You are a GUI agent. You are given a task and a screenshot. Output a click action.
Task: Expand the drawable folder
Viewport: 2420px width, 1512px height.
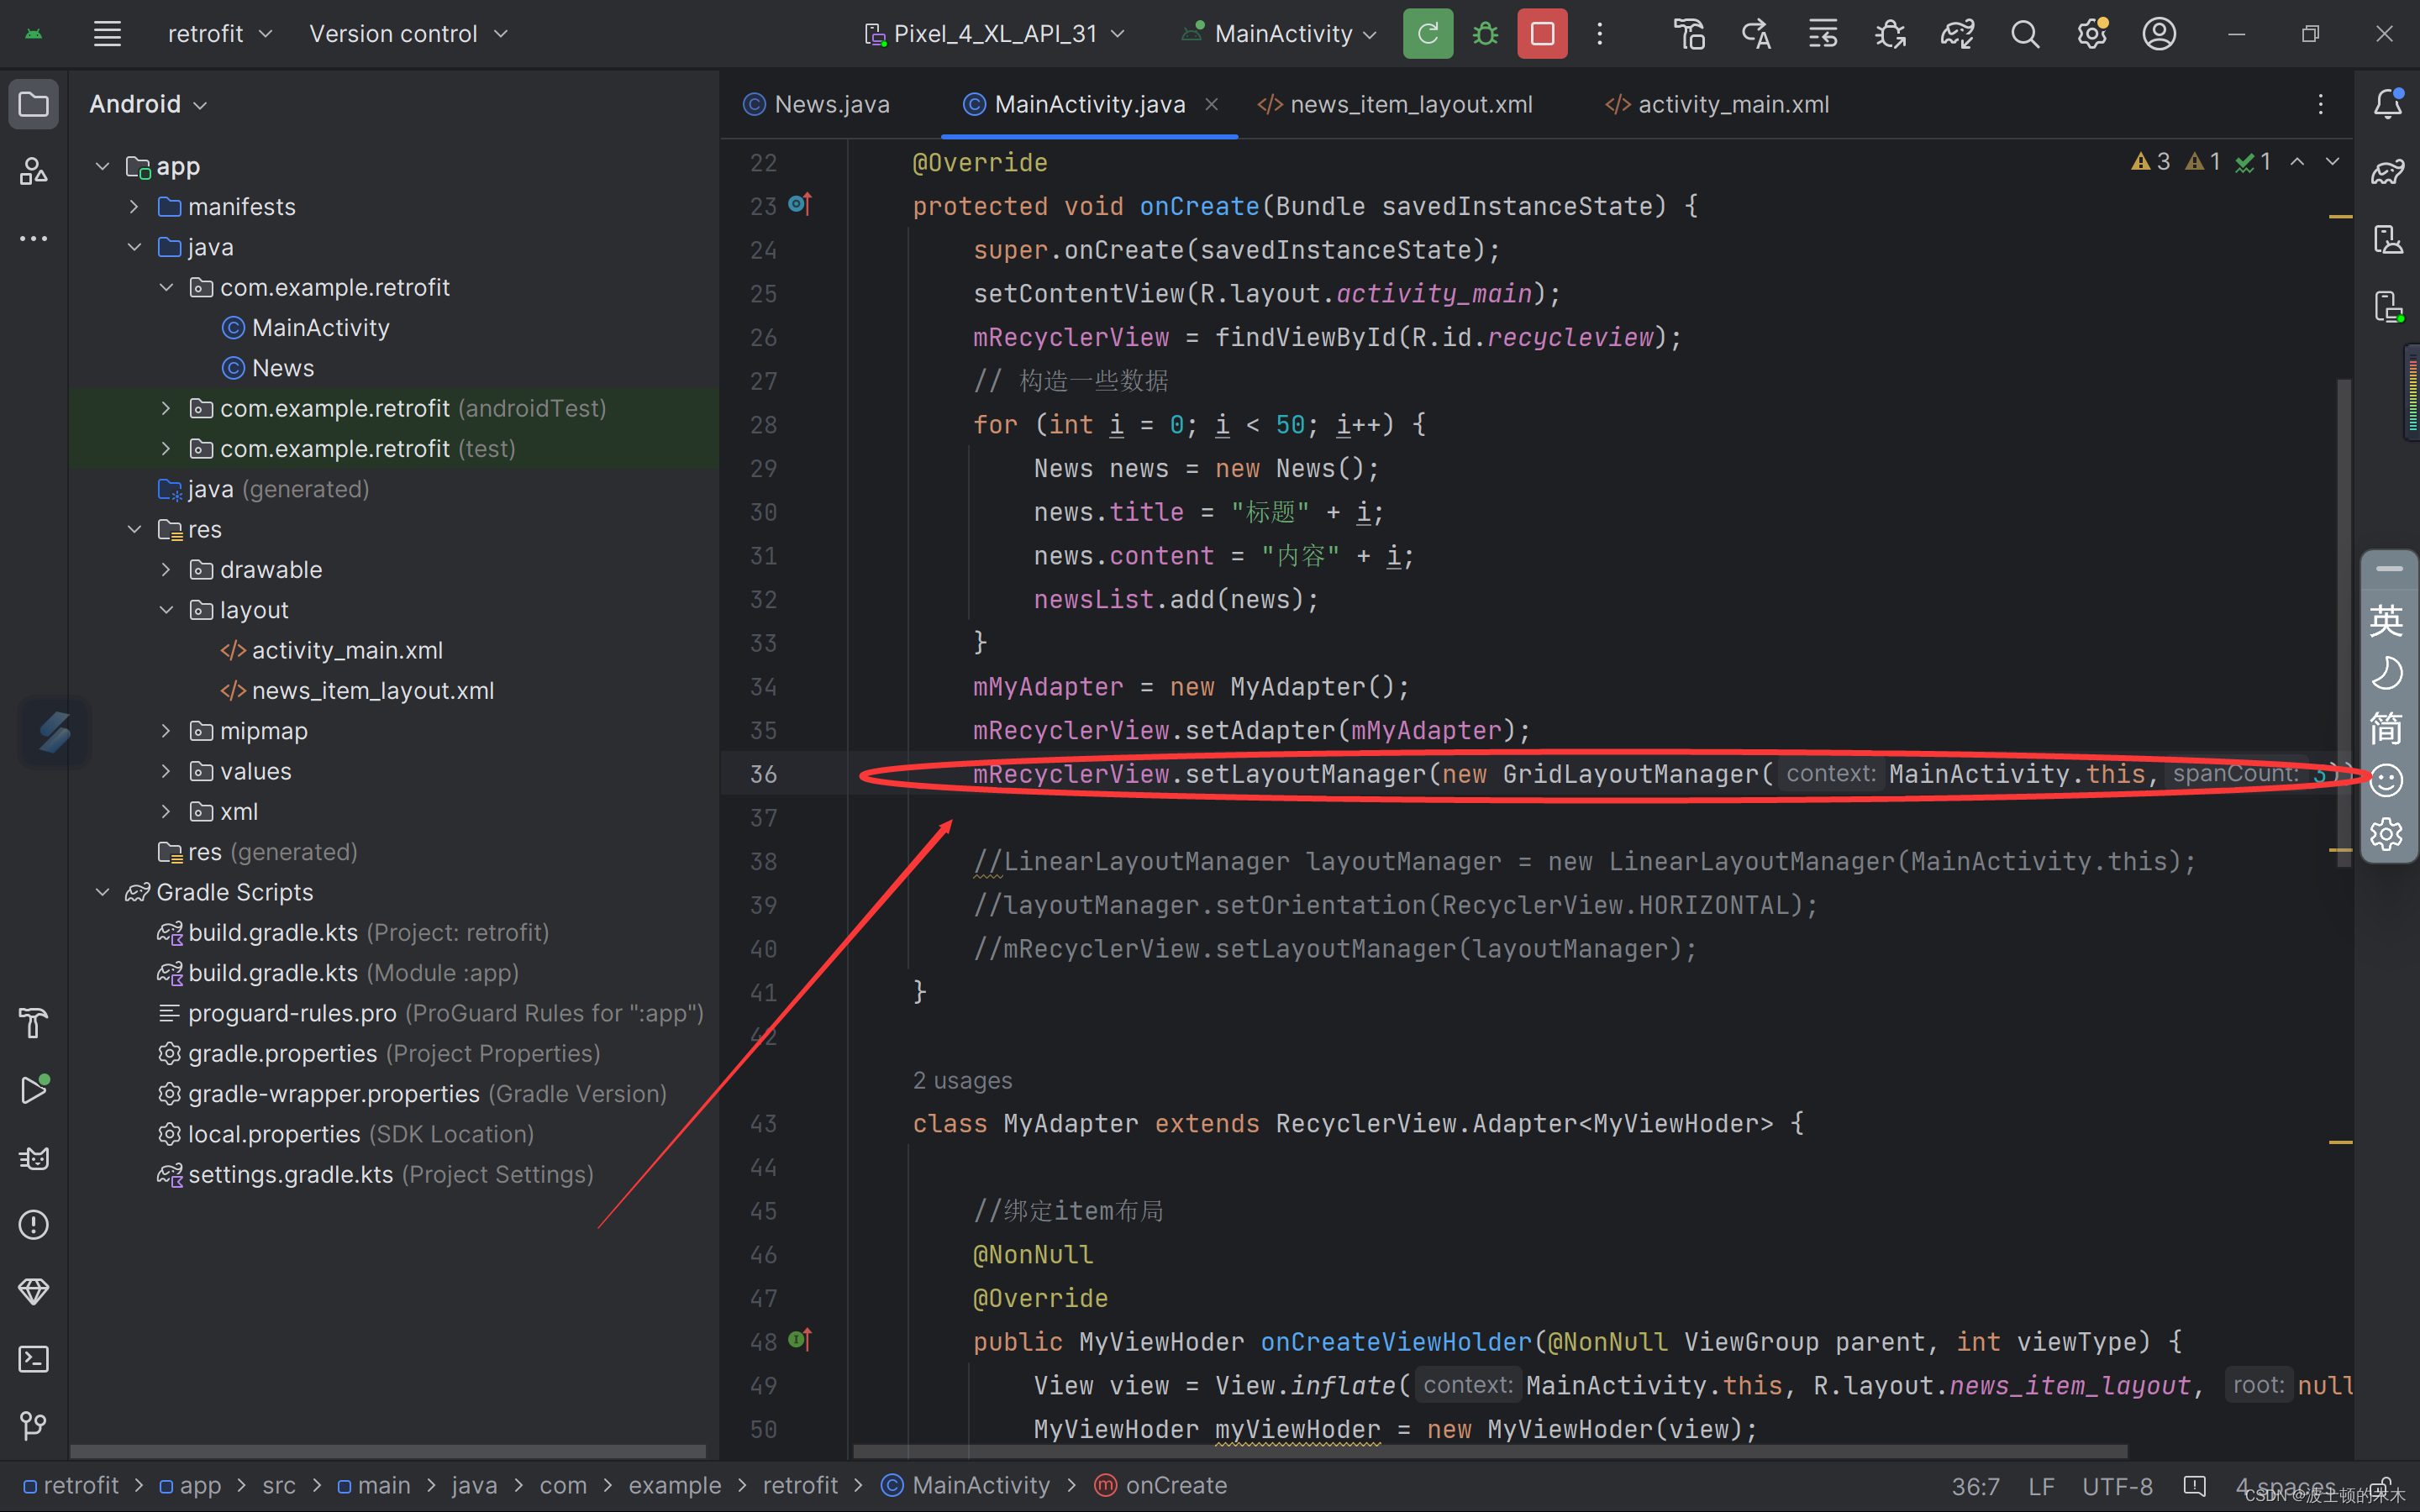point(166,569)
